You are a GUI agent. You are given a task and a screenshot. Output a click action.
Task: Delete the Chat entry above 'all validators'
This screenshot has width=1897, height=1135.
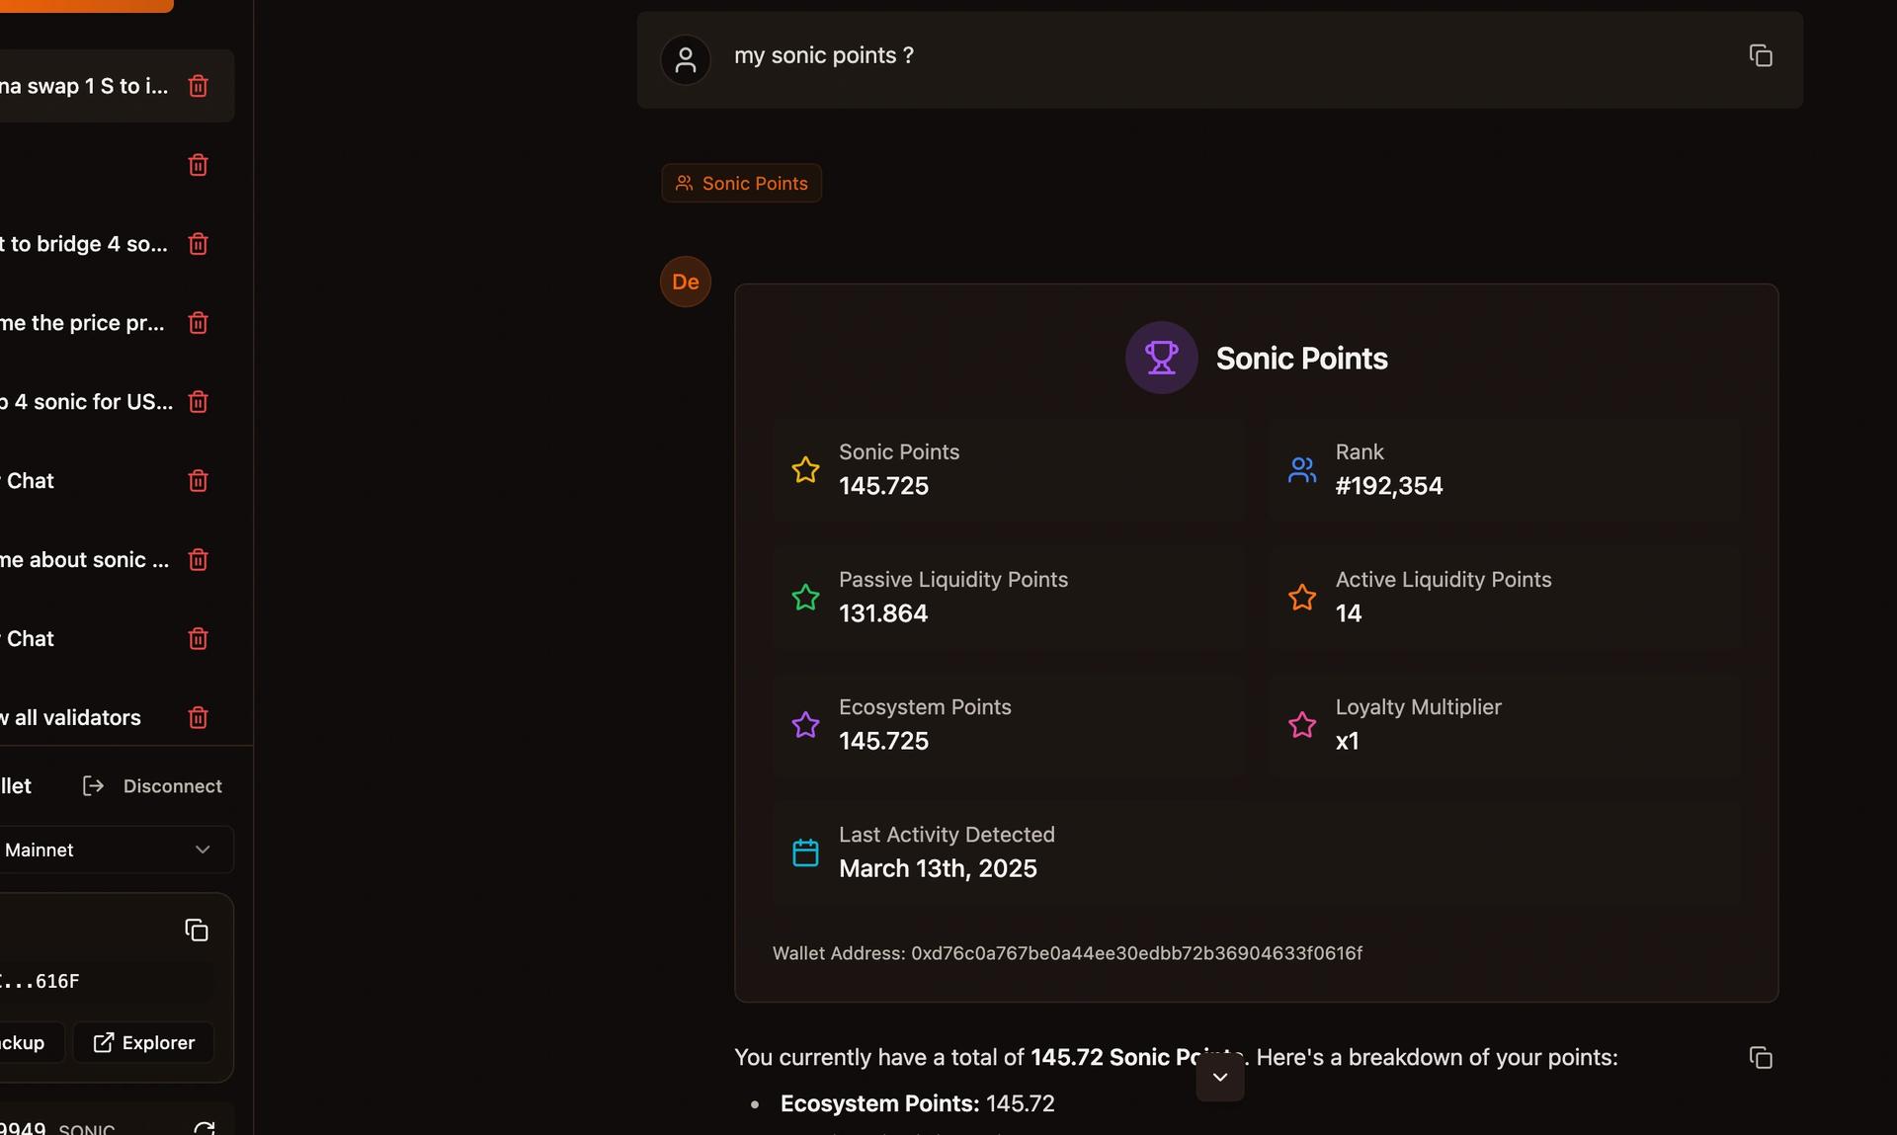(198, 639)
